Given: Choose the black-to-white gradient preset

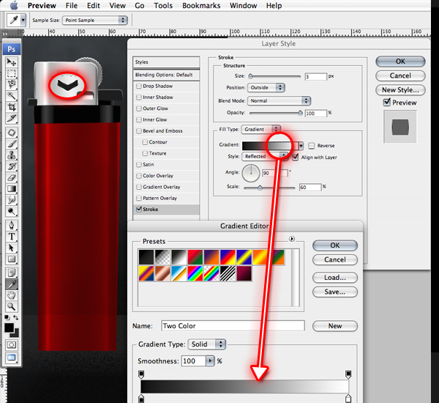Looking at the screenshot, I should [x=178, y=257].
